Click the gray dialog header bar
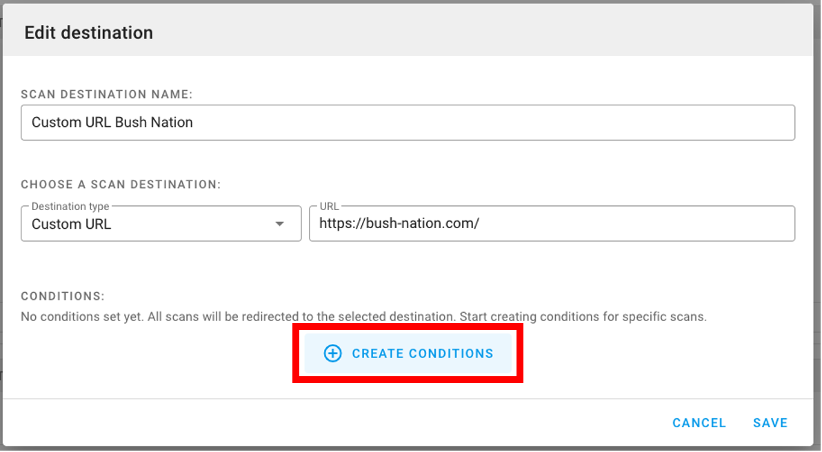 (x=408, y=30)
